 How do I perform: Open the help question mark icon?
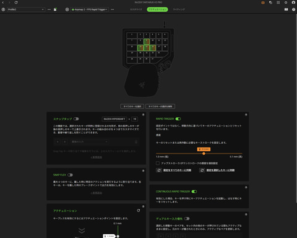point(293,9)
